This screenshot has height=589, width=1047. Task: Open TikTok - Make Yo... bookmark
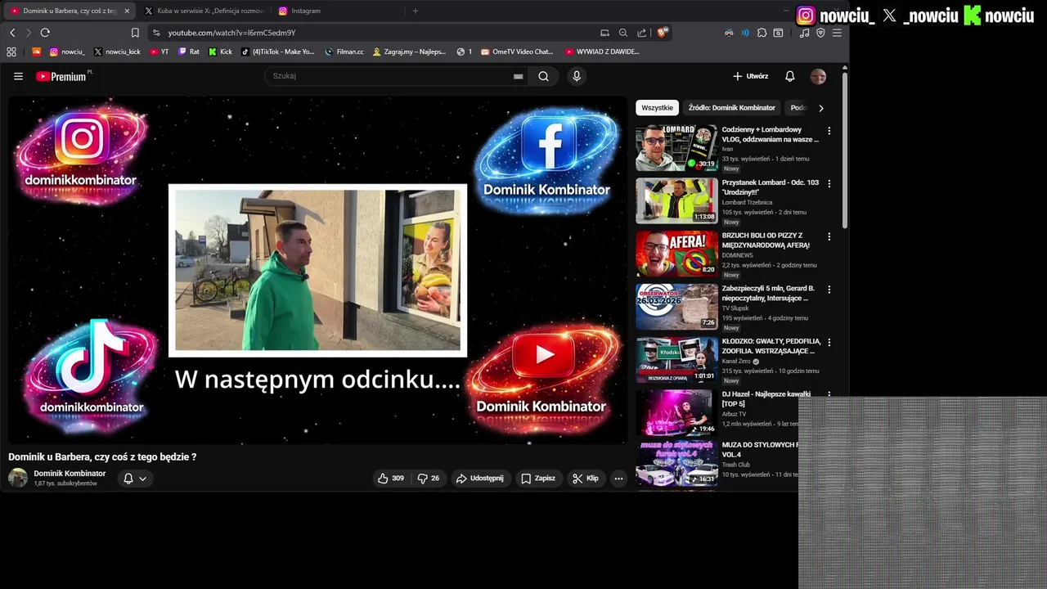(x=277, y=52)
